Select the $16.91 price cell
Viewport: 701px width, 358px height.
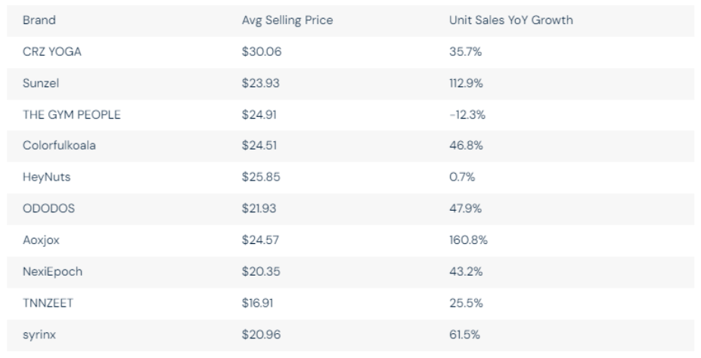(258, 304)
